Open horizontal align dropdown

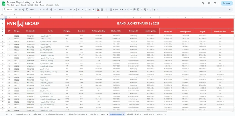[x=112, y=10]
